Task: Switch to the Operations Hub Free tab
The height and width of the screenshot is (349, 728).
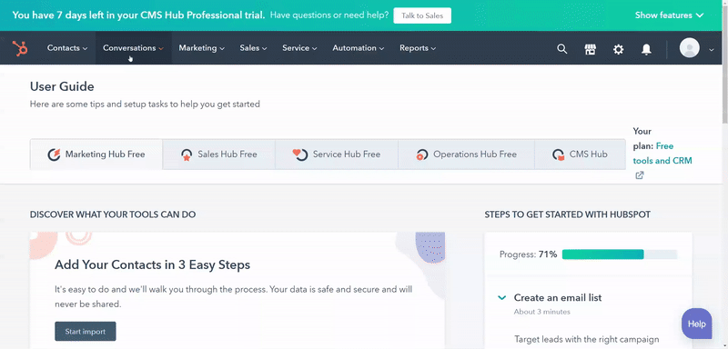Action: (466, 155)
